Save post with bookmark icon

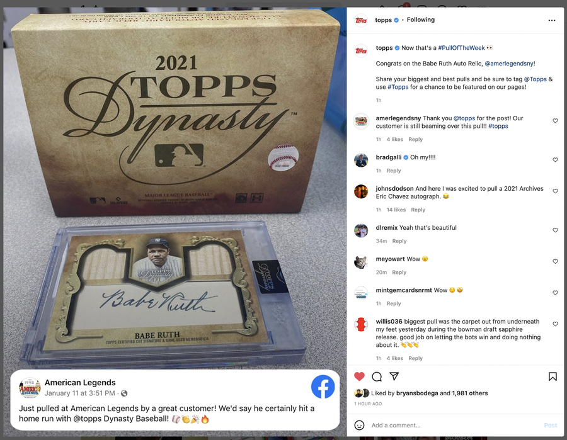pyautogui.click(x=553, y=376)
